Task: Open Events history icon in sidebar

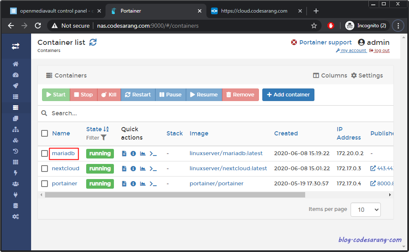Action: coord(16,151)
